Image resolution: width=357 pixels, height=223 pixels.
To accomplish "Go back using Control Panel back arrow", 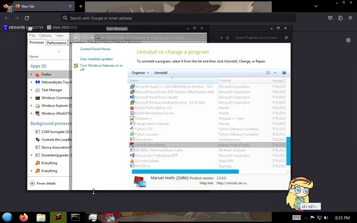I will [x=77, y=37].
